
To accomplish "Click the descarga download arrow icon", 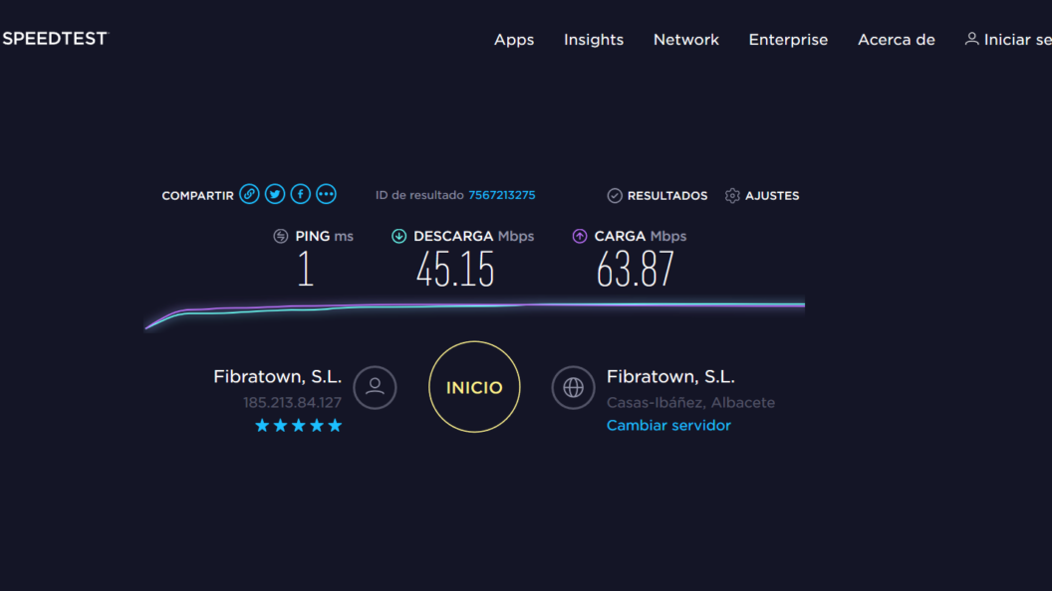I will pos(399,236).
